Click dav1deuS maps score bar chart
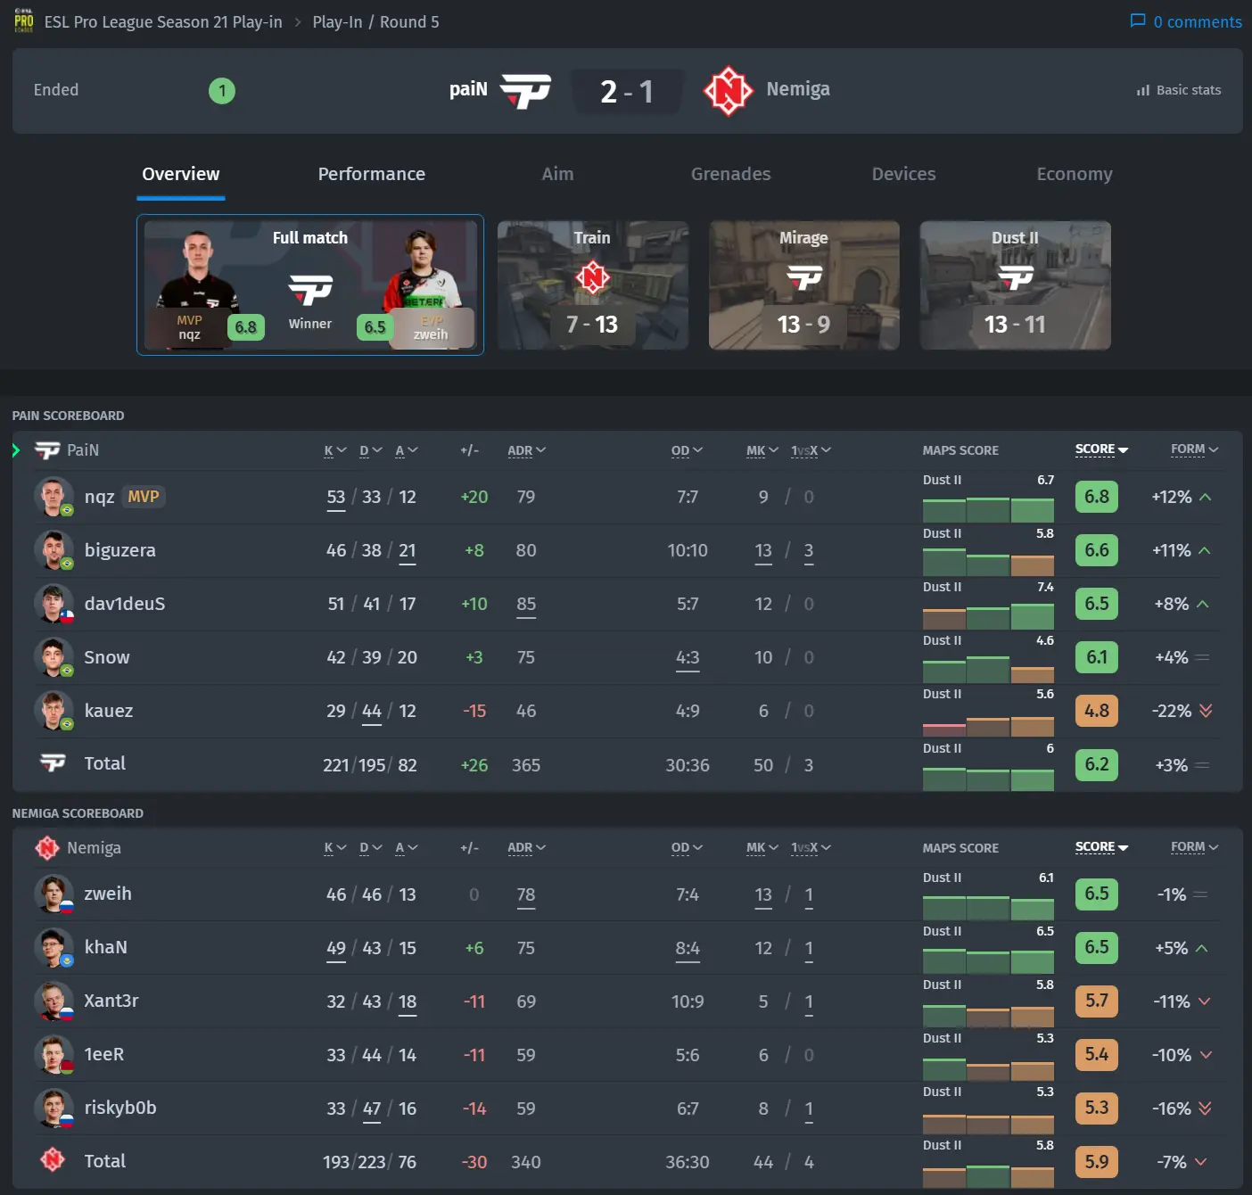 click(988, 616)
